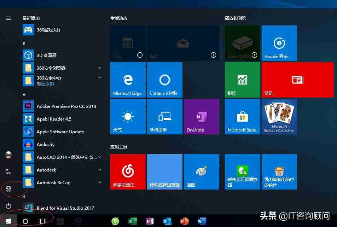Open the Groove 音乐 tile
The image size is (337, 227).
click(x=279, y=43)
